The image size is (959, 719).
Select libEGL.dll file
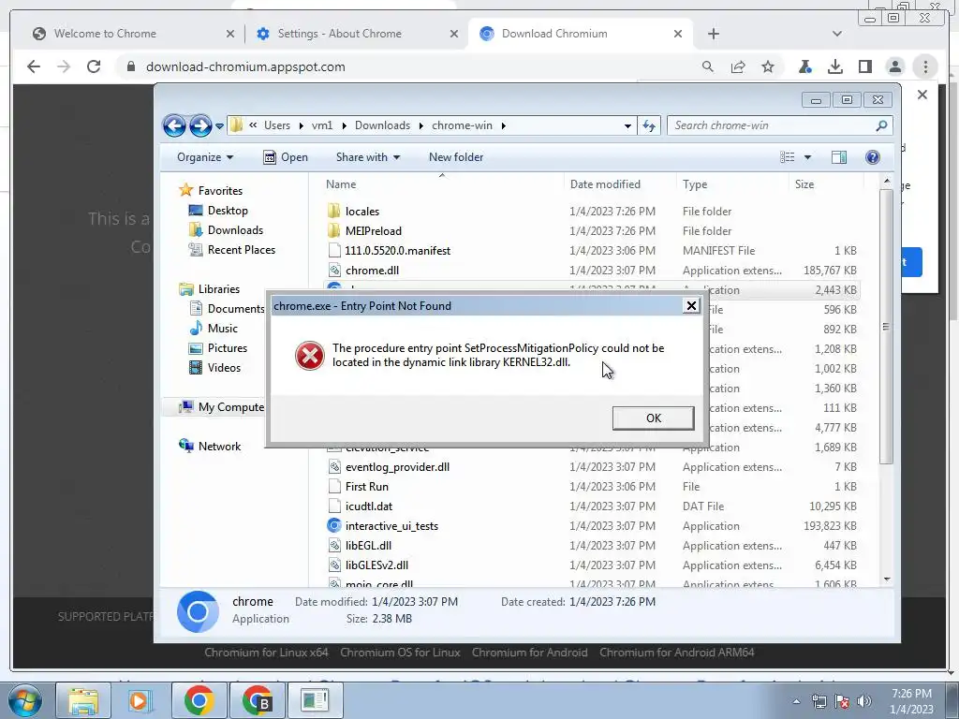click(368, 546)
